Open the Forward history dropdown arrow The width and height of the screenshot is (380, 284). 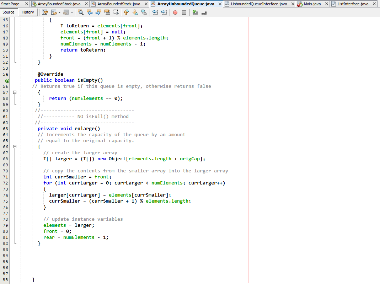(72, 12)
